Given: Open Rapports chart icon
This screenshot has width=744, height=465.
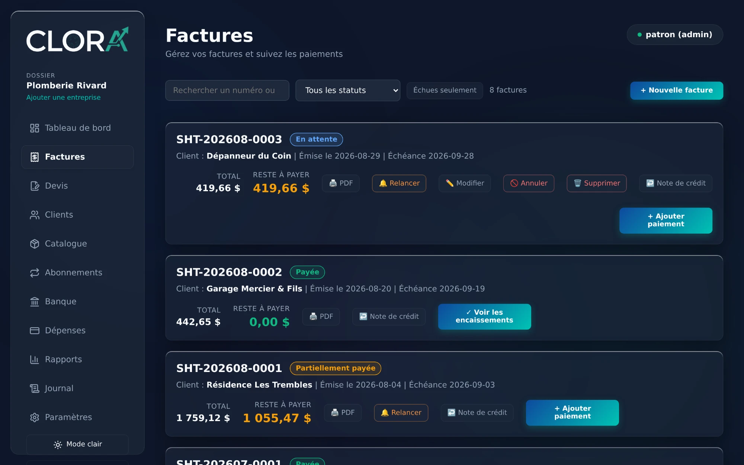Looking at the screenshot, I should point(35,359).
